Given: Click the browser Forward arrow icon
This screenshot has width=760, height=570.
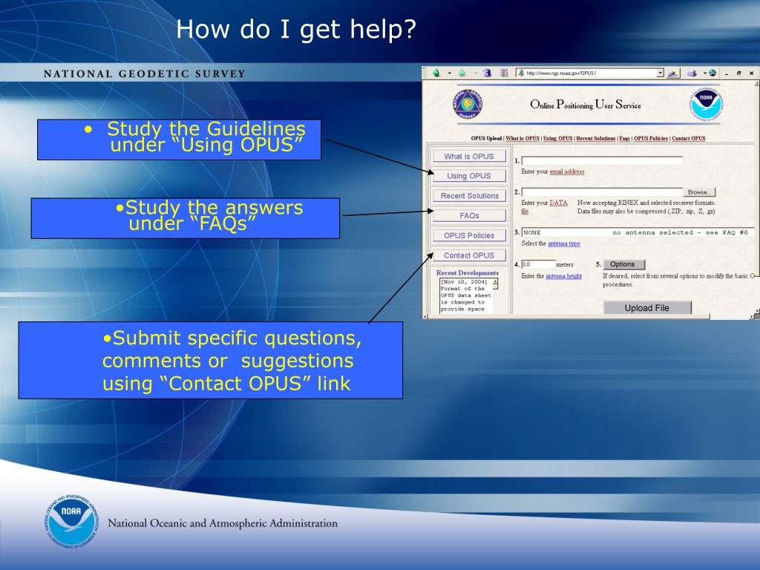Looking at the screenshot, I should (x=463, y=73).
